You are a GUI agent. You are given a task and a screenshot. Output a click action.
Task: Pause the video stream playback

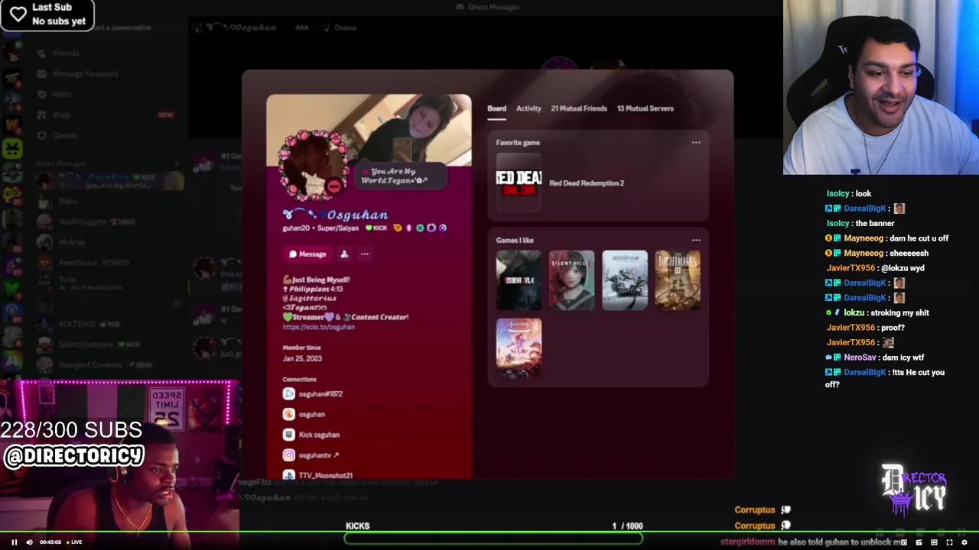click(x=14, y=542)
